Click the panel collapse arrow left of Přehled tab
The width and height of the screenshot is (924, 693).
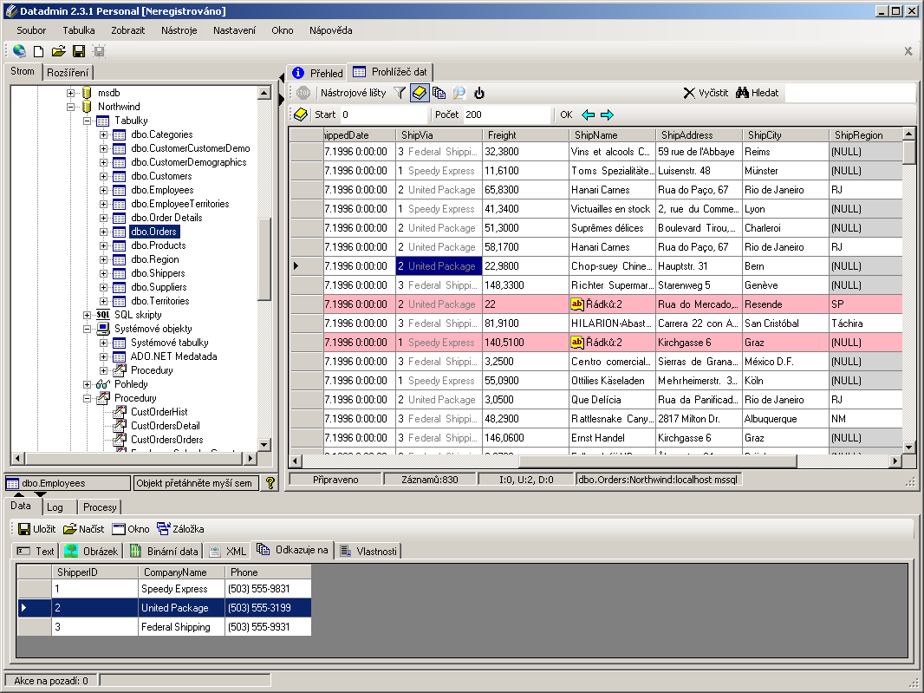point(281,76)
